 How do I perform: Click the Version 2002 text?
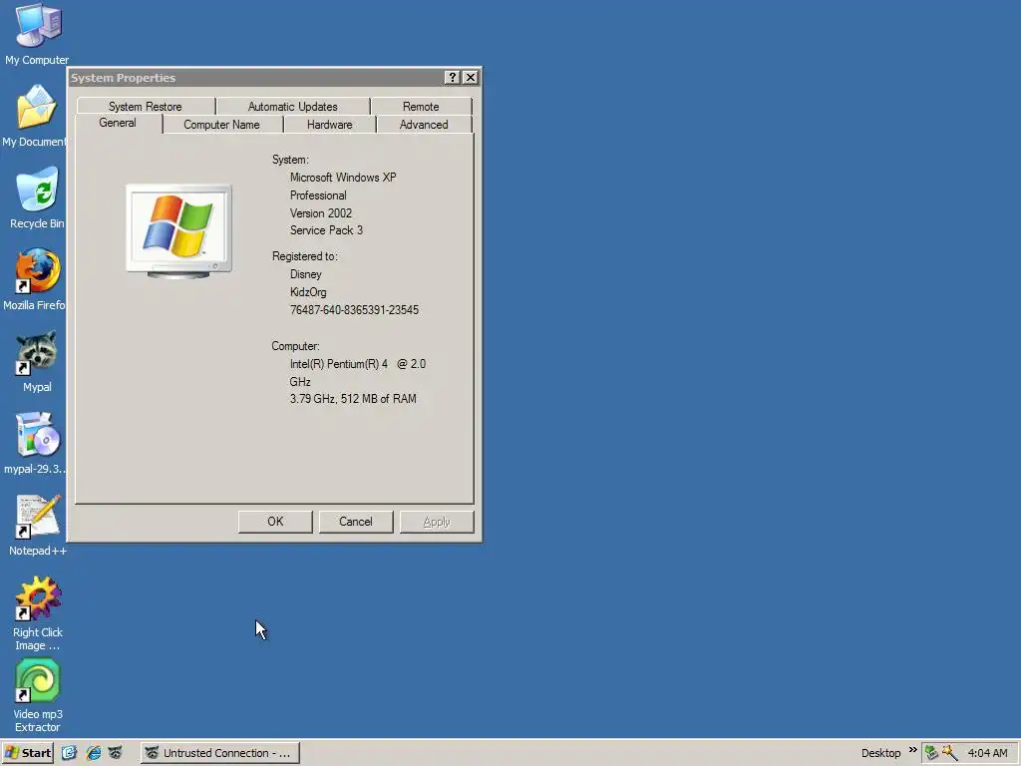pos(321,213)
